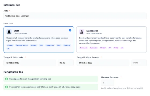The width and height of the screenshot is (150, 96).
Task: Click the Pengaturan Tes heading
Action: point(13,72)
